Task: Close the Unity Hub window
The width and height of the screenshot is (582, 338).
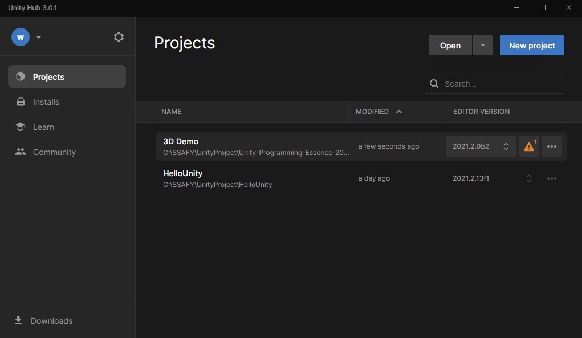Action: (569, 8)
